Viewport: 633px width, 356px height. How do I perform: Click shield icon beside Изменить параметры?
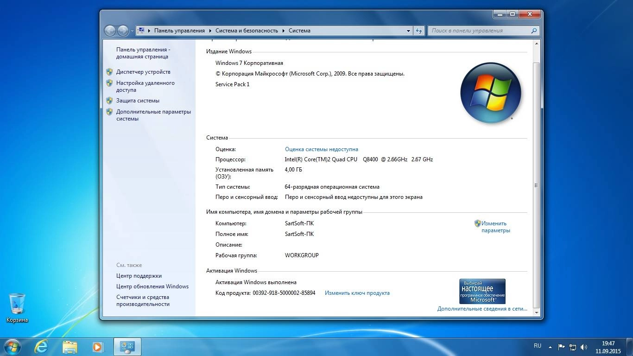click(477, 223)
